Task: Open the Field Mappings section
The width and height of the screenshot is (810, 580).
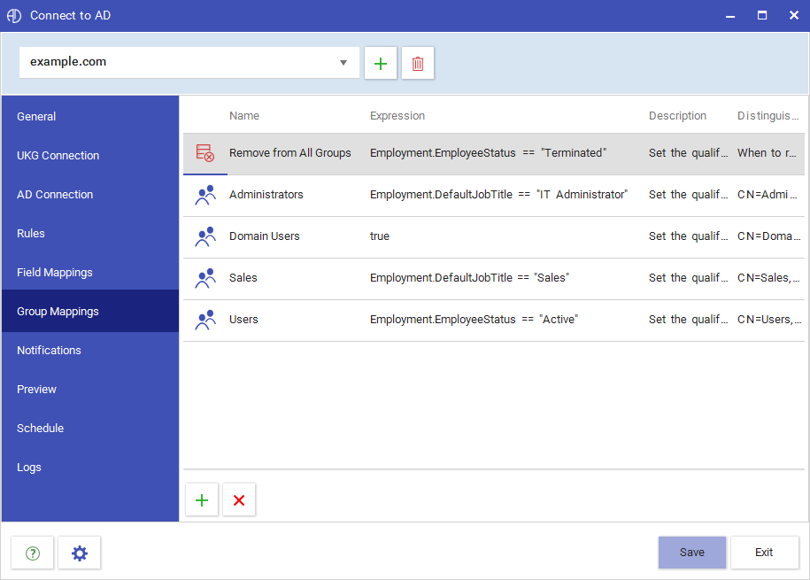Action: click(90, 273)
